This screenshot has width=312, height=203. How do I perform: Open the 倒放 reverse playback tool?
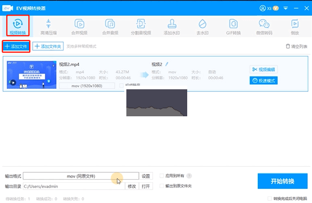point(295,27)
